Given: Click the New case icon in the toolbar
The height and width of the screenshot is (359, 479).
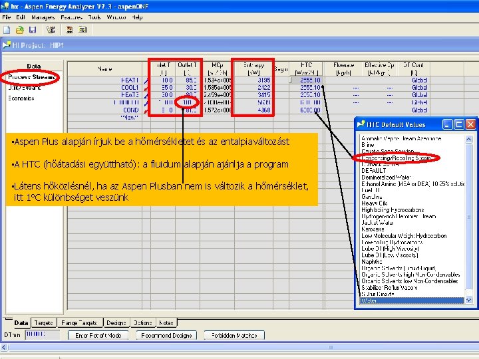Looking at the screenshot, I should (x=7, y=30).
